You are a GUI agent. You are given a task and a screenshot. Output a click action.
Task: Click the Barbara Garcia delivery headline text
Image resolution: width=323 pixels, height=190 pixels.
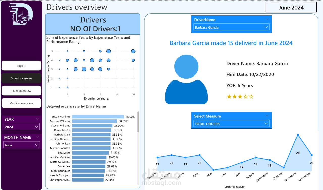(231, 43)
